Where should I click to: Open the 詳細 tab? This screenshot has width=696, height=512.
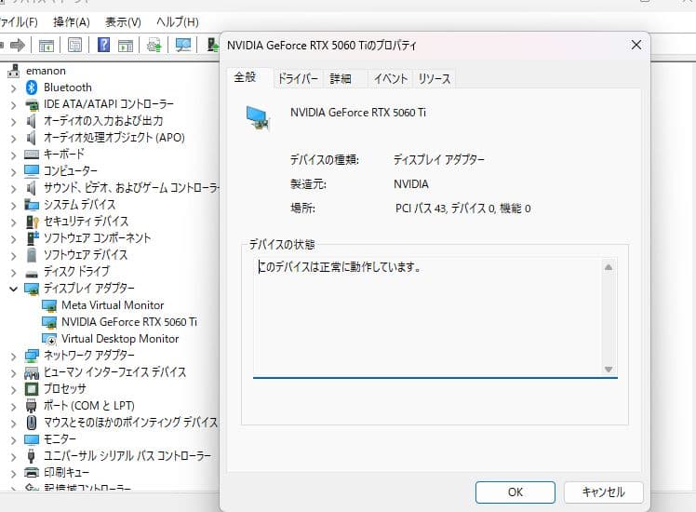click(x=341, y=79)
